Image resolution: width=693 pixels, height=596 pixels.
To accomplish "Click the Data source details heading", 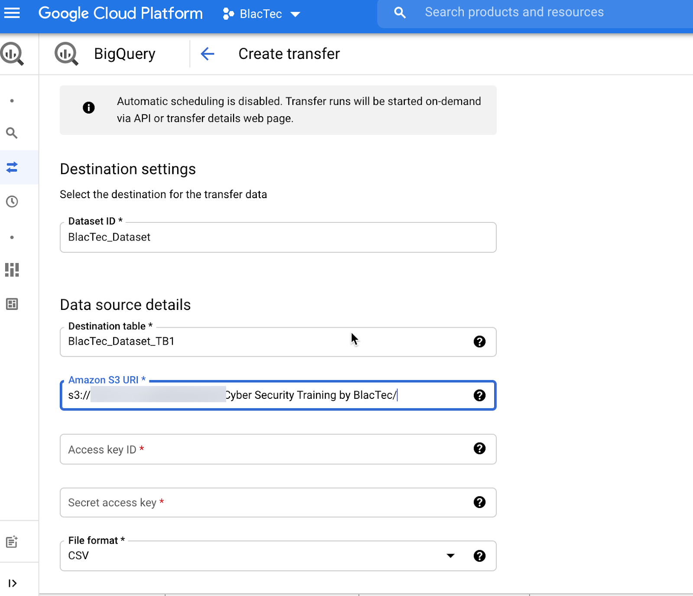I will 125,305.
